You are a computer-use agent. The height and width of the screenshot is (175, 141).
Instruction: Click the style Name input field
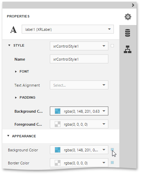[x=79, y=59]
